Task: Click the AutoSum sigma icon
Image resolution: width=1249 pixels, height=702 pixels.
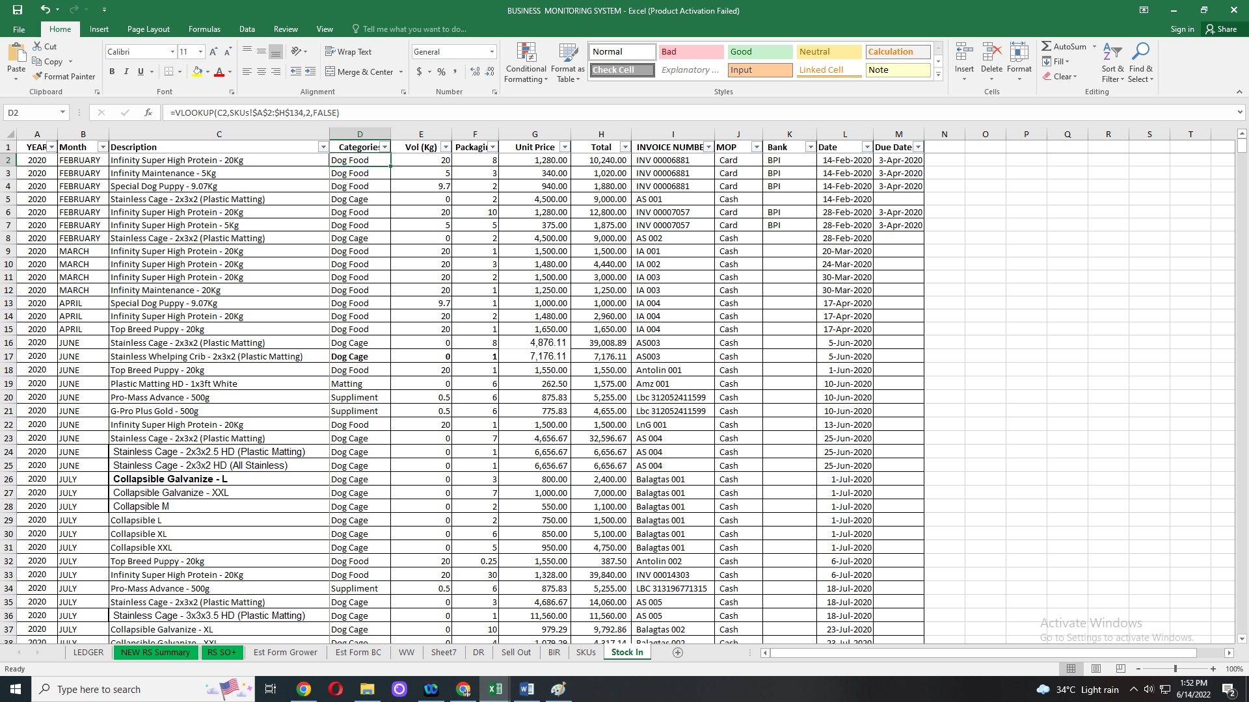Action: (x=1046, y=46)
